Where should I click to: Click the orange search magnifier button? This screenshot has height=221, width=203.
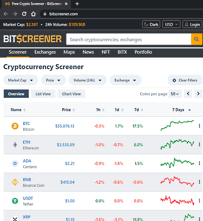click(x=197, y=39)
